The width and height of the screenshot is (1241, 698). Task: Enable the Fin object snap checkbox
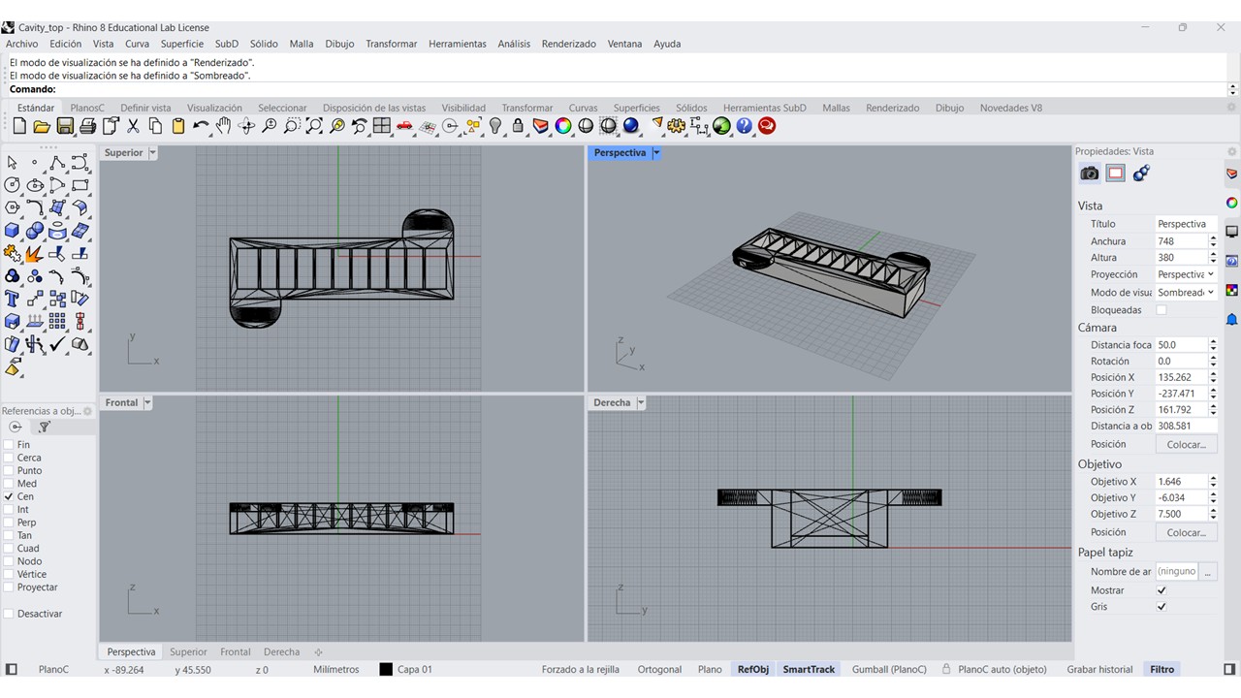coord(9,445)
